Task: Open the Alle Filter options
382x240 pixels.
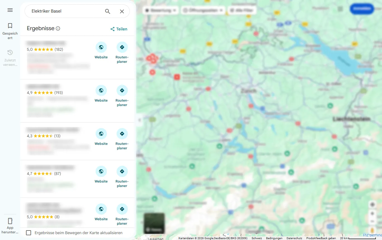Action: (x=242, y=10)
